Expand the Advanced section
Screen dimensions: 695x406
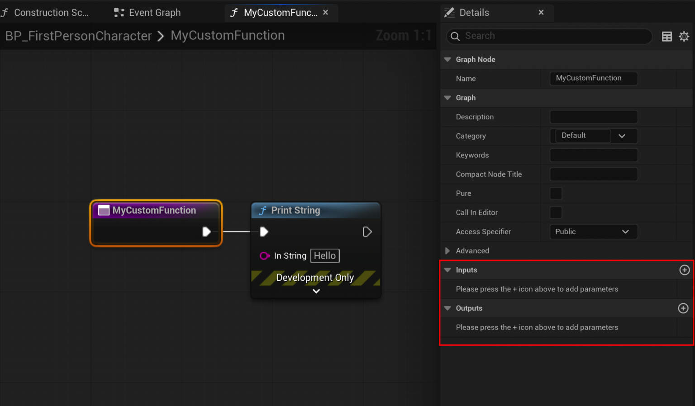(447, 250)
